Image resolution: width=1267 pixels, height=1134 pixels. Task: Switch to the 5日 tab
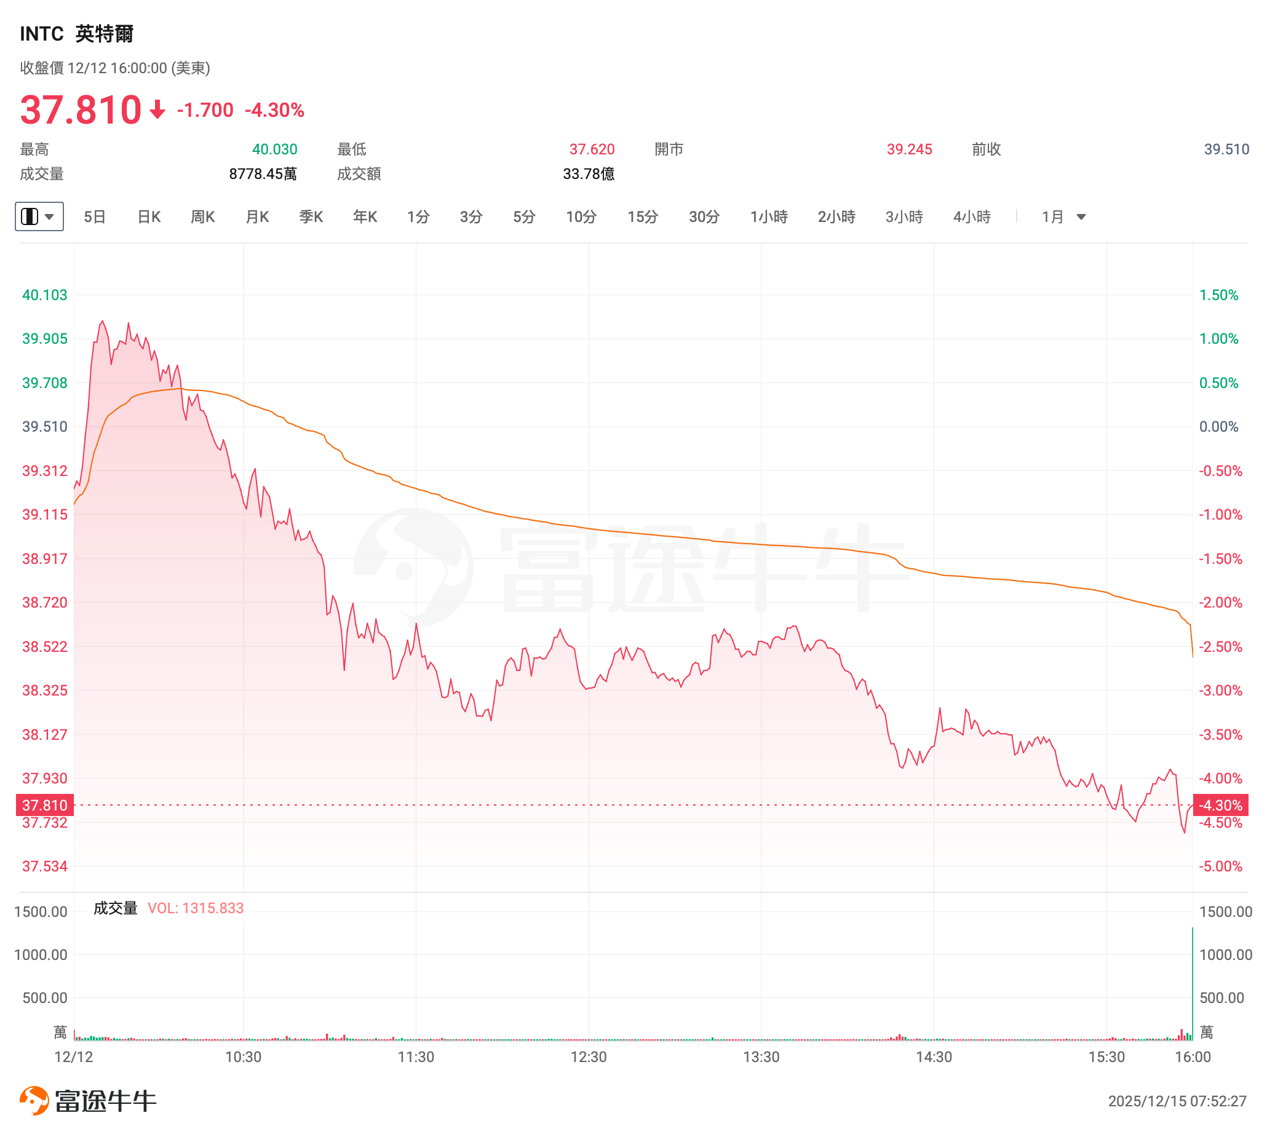(x=95, y=217)
